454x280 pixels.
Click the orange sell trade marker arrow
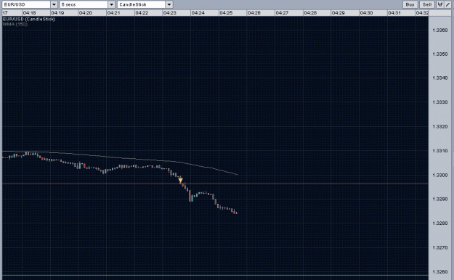pyautogui.click(x=181, y=180)
